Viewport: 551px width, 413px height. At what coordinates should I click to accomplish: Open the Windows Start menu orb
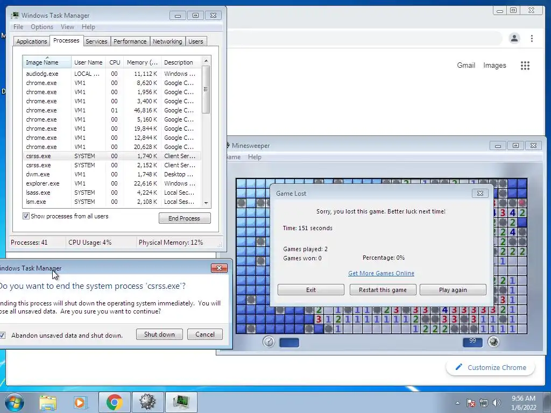pos(14,402)
